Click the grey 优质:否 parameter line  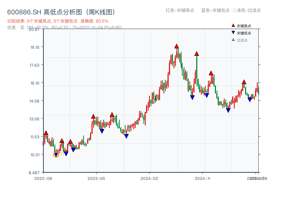tap(65, 28)
